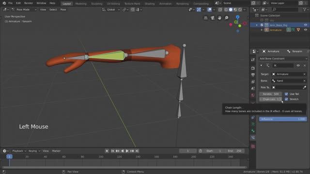The height and width of the screenshot is (174, 310).
Task: Click the Influence slider
Action: coord(283,119)
